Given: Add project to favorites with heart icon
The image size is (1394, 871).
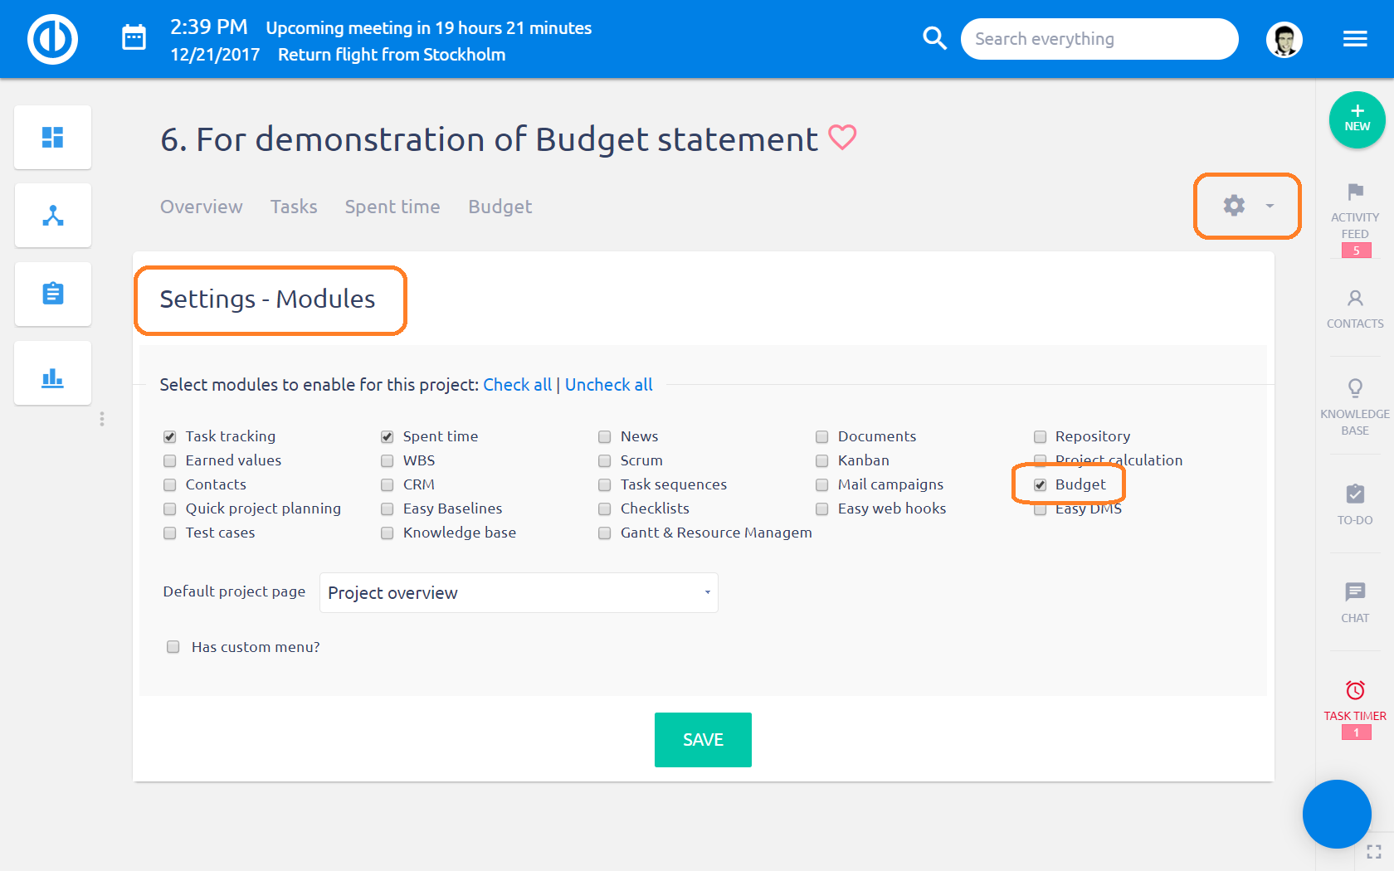Looking at the screenshot, I should click(x=842, y=138).
